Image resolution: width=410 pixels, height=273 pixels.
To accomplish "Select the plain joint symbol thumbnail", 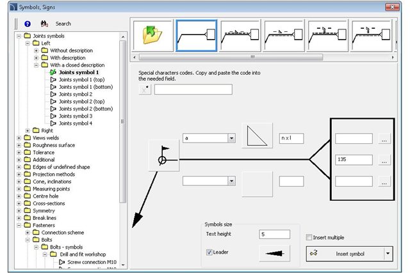I will pos(197,36).
